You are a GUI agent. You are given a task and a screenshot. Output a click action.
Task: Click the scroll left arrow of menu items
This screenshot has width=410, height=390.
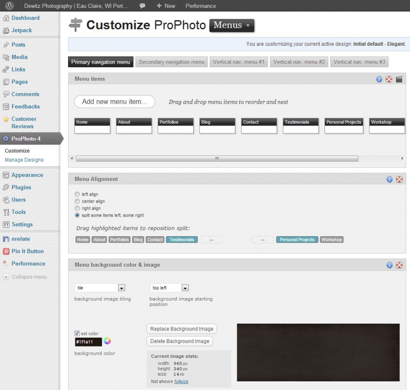tap(72, 158)
